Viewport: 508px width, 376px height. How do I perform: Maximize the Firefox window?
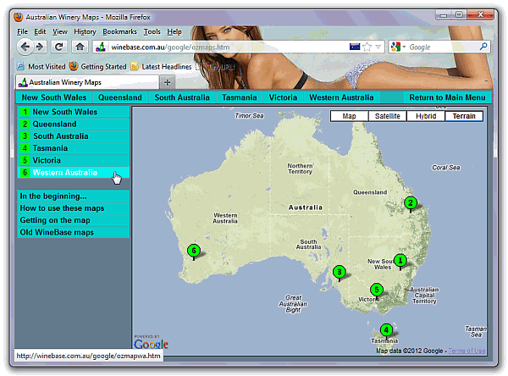point(459,14)
